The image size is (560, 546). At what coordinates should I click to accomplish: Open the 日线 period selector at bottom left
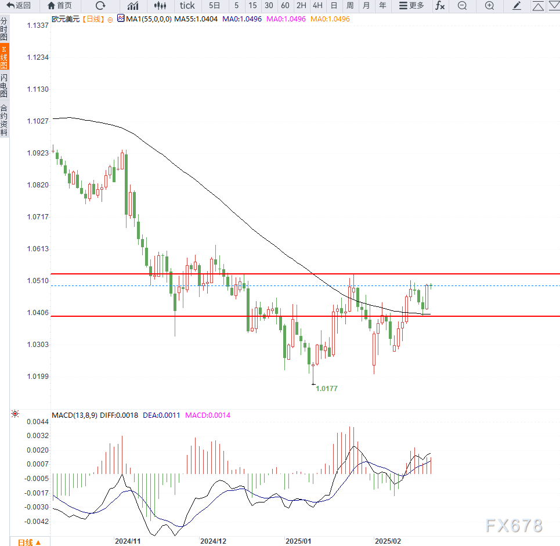click(x=29, y=542)
